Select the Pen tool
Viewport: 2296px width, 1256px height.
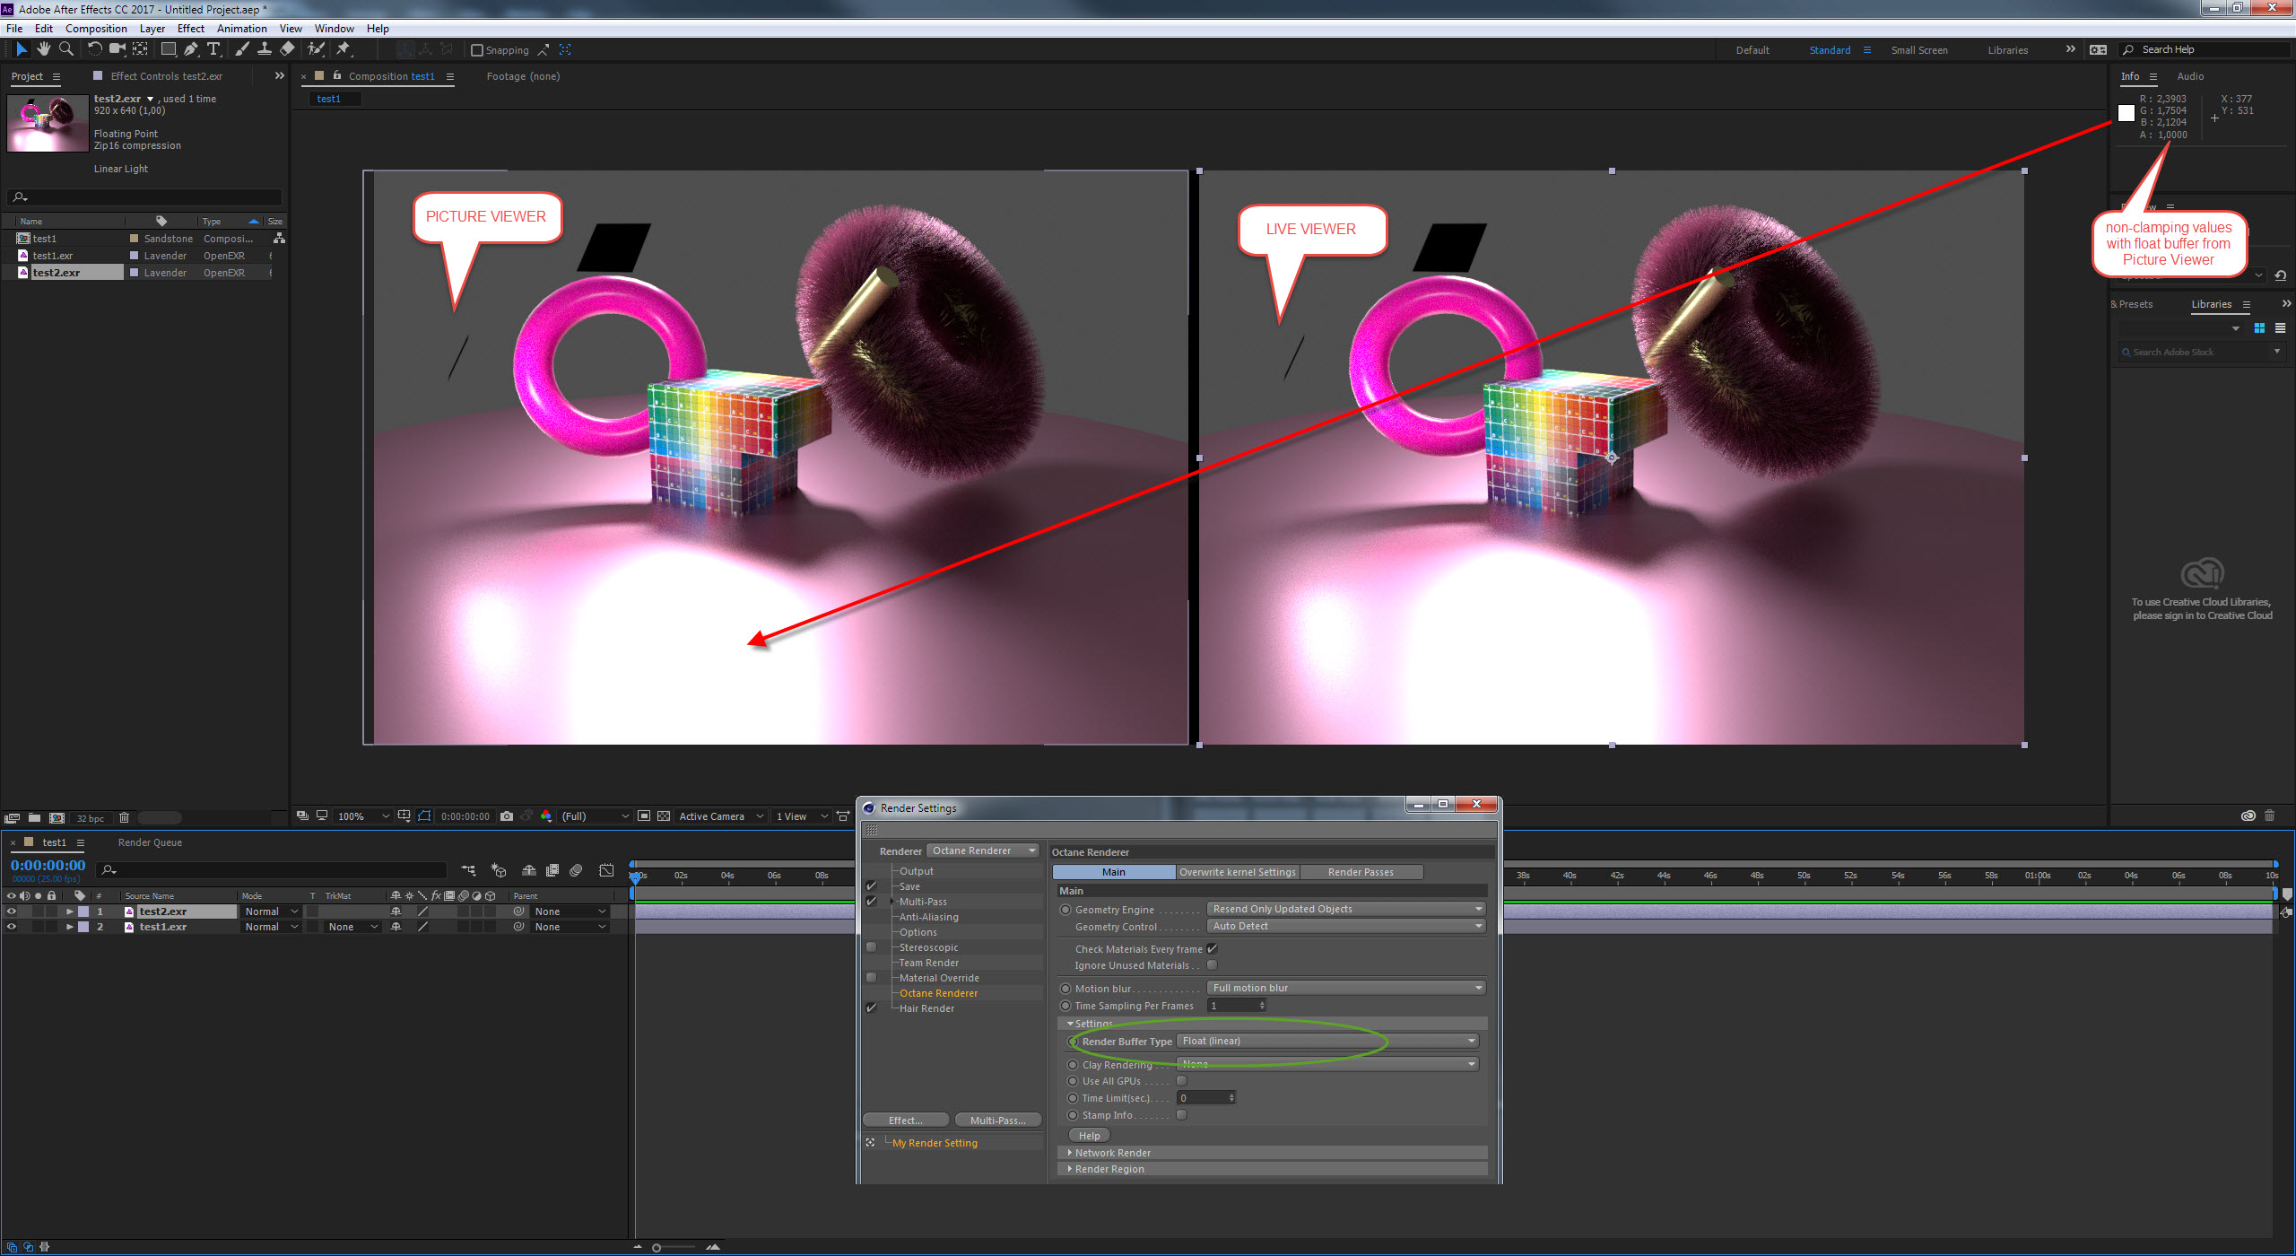pyautogui.click(x=190, y=49)
